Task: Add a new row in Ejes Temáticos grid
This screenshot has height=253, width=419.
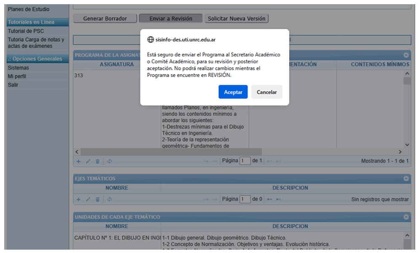Action: [x=78, y=199]
